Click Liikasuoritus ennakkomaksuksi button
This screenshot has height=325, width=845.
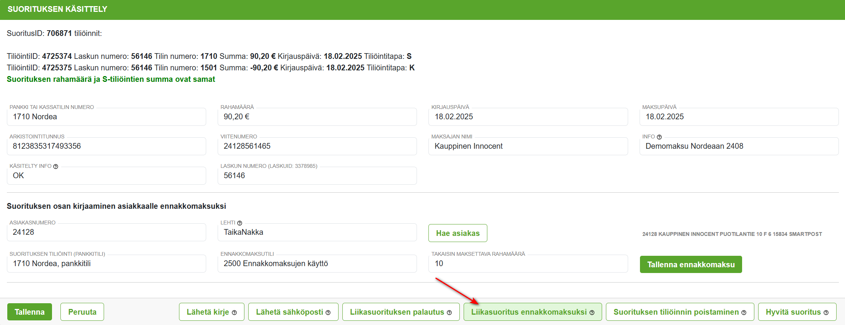point(532,312)
